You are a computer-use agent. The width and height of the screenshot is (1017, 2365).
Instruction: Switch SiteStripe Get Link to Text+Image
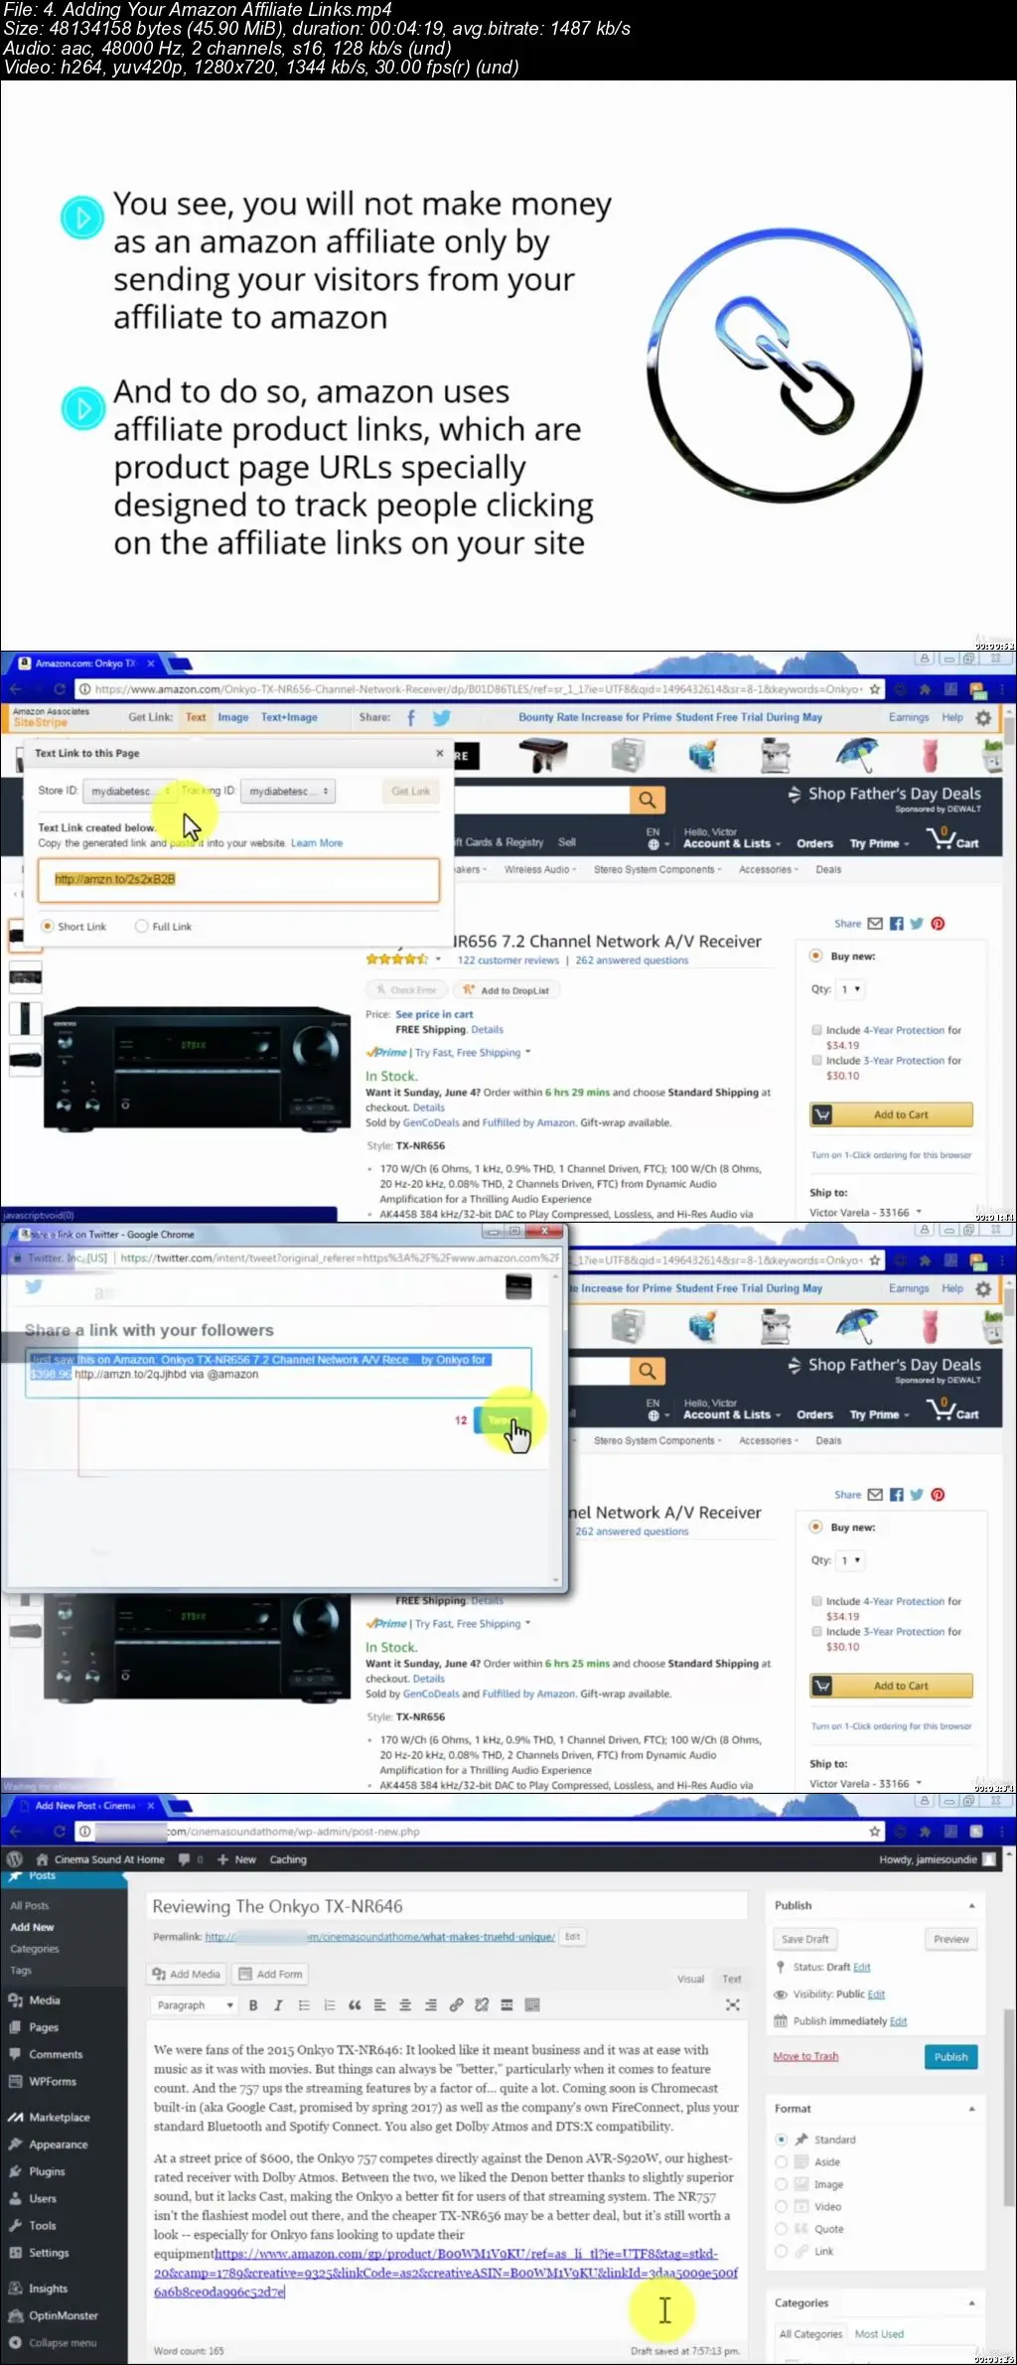(289, 717)
